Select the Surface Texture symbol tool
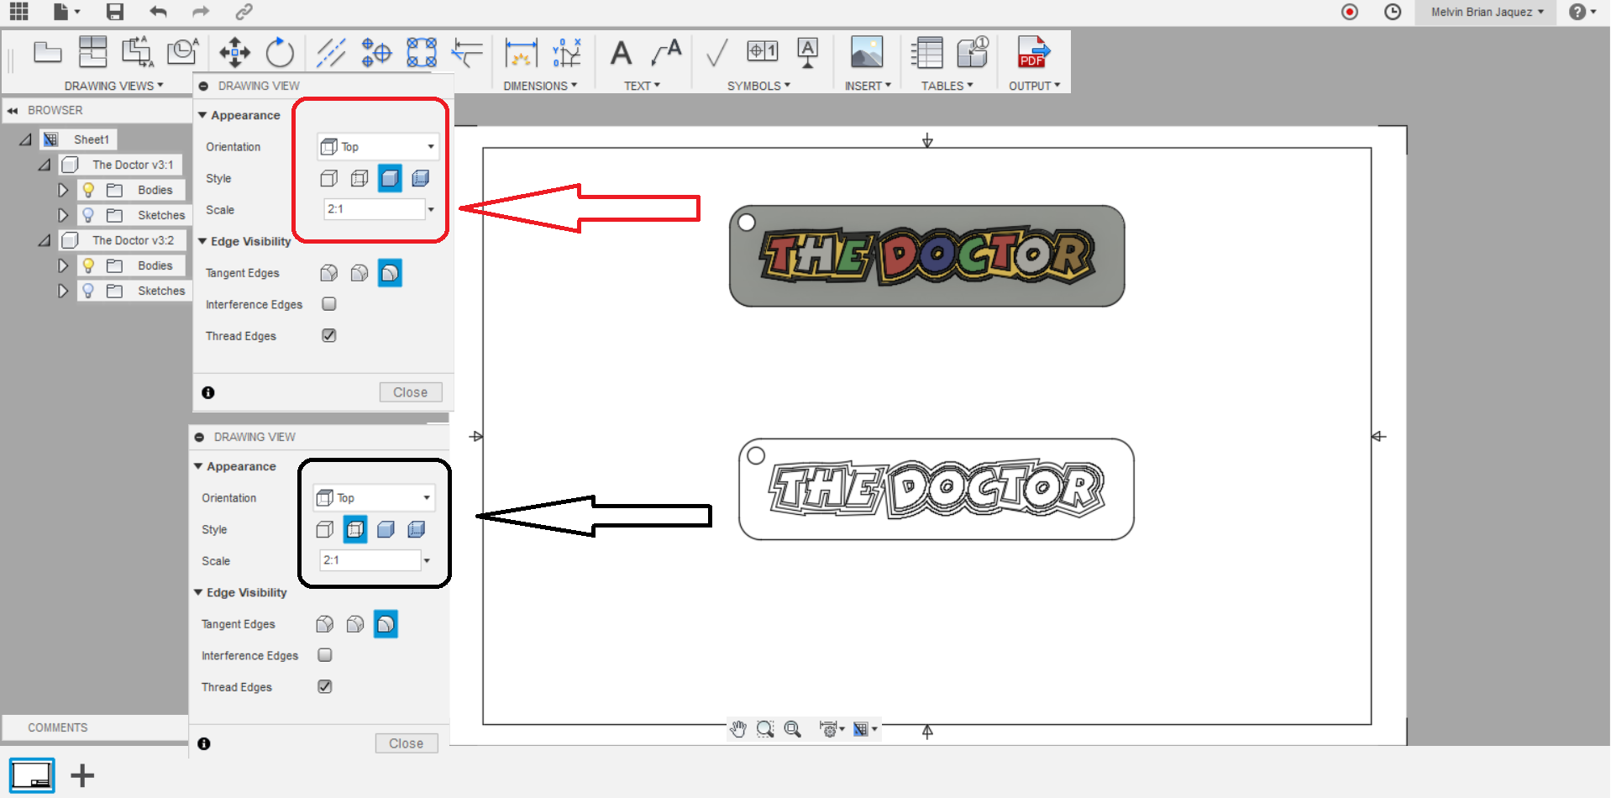 click(x=716, y=52)
